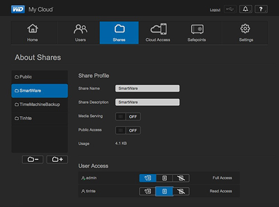279x207 pixels.
Task: Set read-only access for admin
Action: [165, 178]
